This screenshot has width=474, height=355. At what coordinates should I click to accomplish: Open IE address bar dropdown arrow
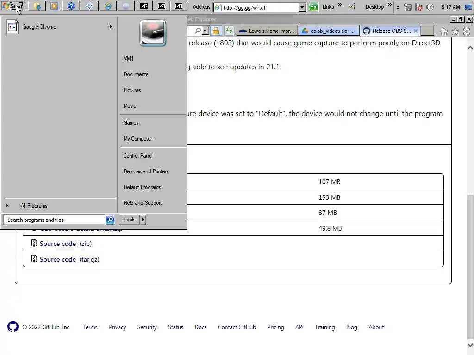click(x=206, y=31)
